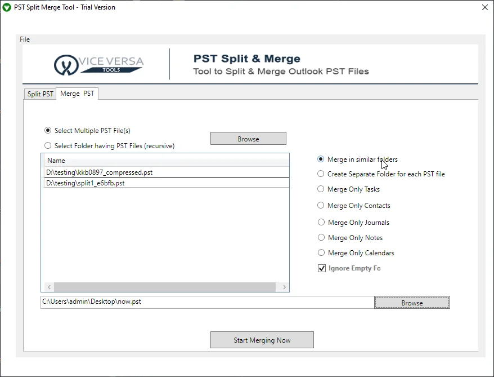494x377 pixels.
Task: Click the output path field with now.pst
Action: (x=207, y=302)
